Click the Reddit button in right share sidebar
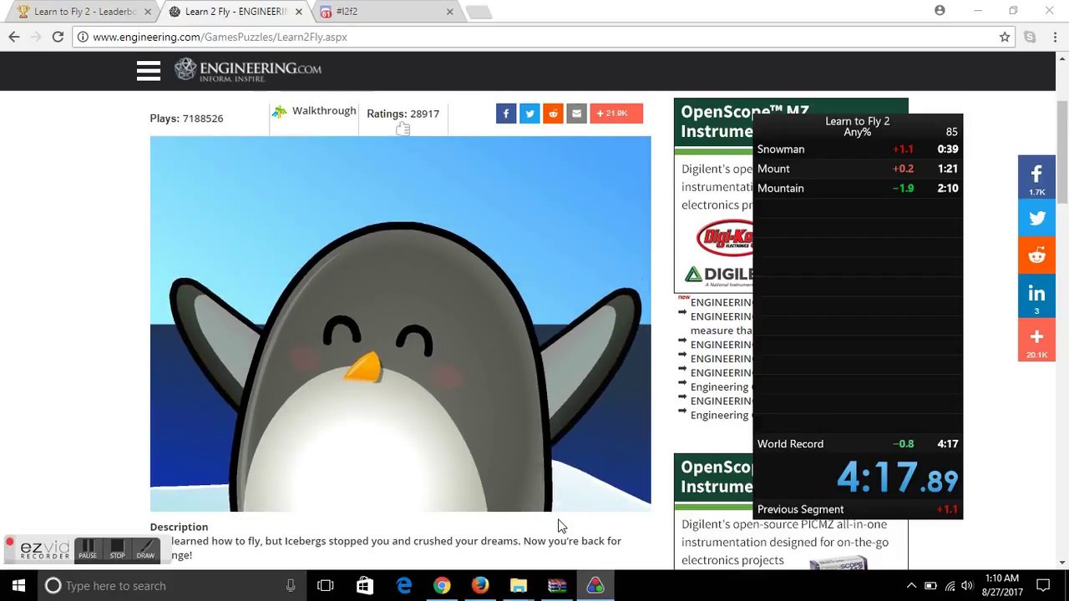The height and width of the screenshot is (601, 1069). pyautogui.click(x=1036, y=256)
